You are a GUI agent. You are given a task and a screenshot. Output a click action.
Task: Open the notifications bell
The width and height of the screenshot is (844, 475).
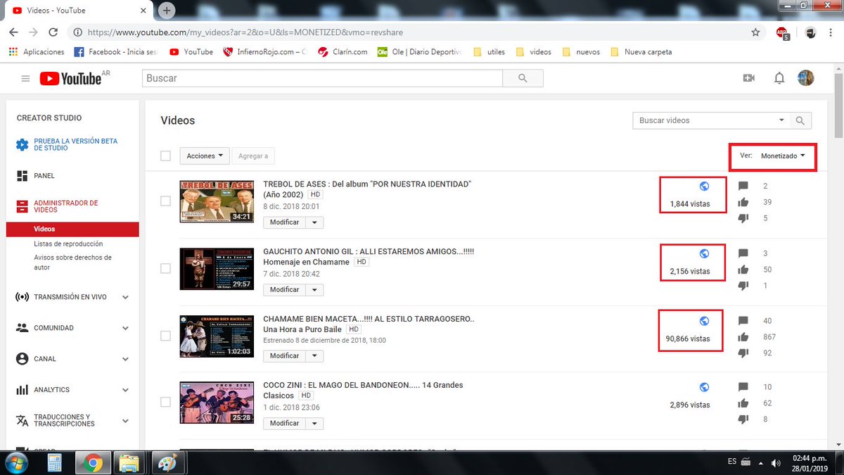779,78
